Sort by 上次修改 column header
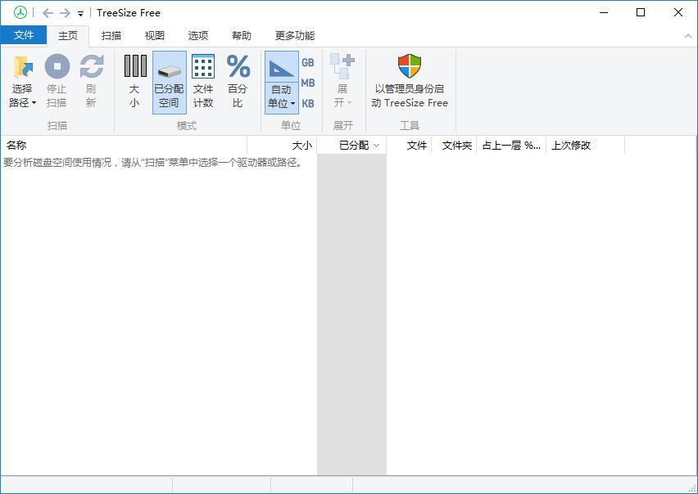The image size is (698, 494). (586, 146)
